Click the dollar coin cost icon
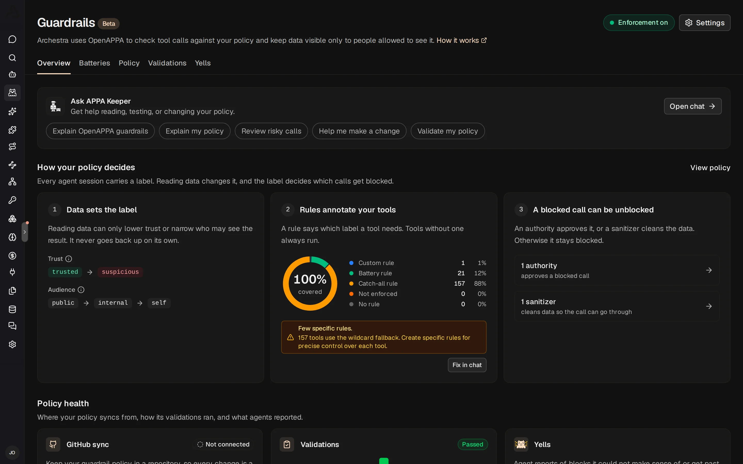Screen dimensions: 743x464 point(12,256)
